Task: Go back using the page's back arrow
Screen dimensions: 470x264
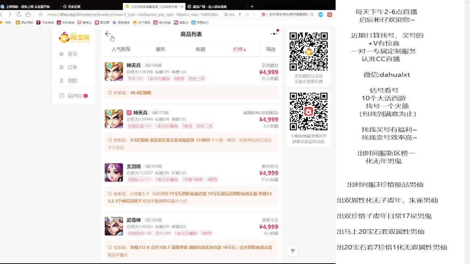Action: coord(108,34)
